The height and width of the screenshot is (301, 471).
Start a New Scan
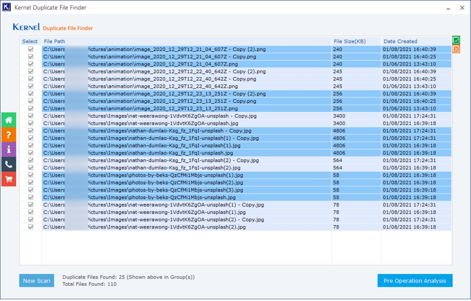tap(36, 281)
